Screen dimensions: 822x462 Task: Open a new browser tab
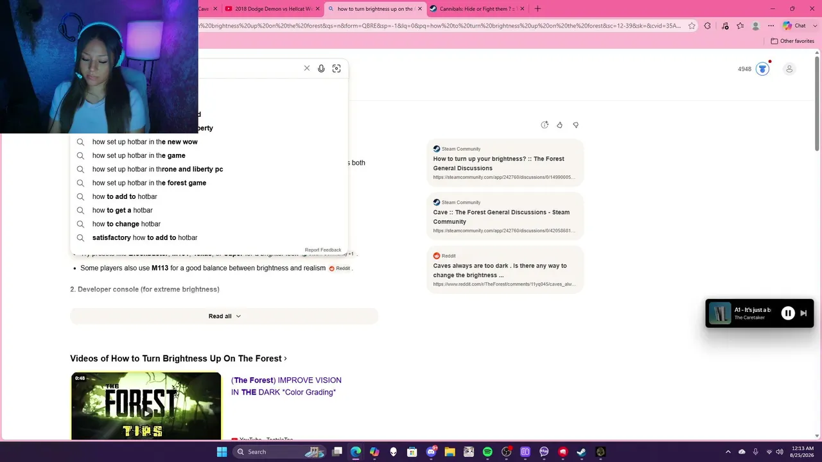coord(538,8)
